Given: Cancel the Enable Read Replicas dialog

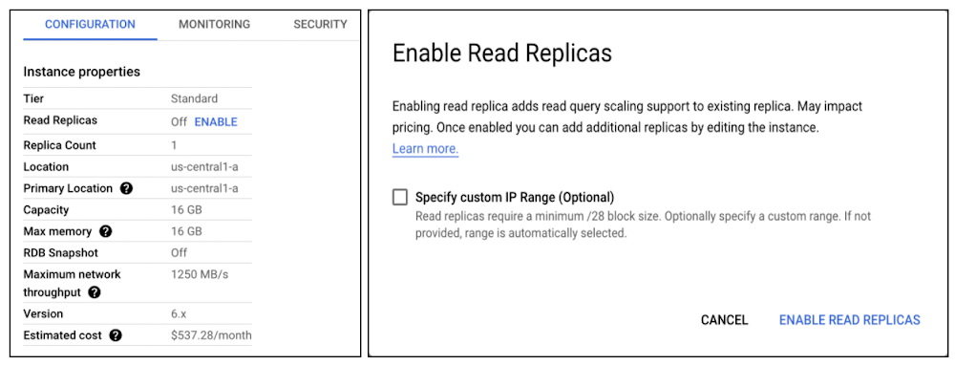Looking at the screenshot, I should pyautogui.click(x=724, y=320).
